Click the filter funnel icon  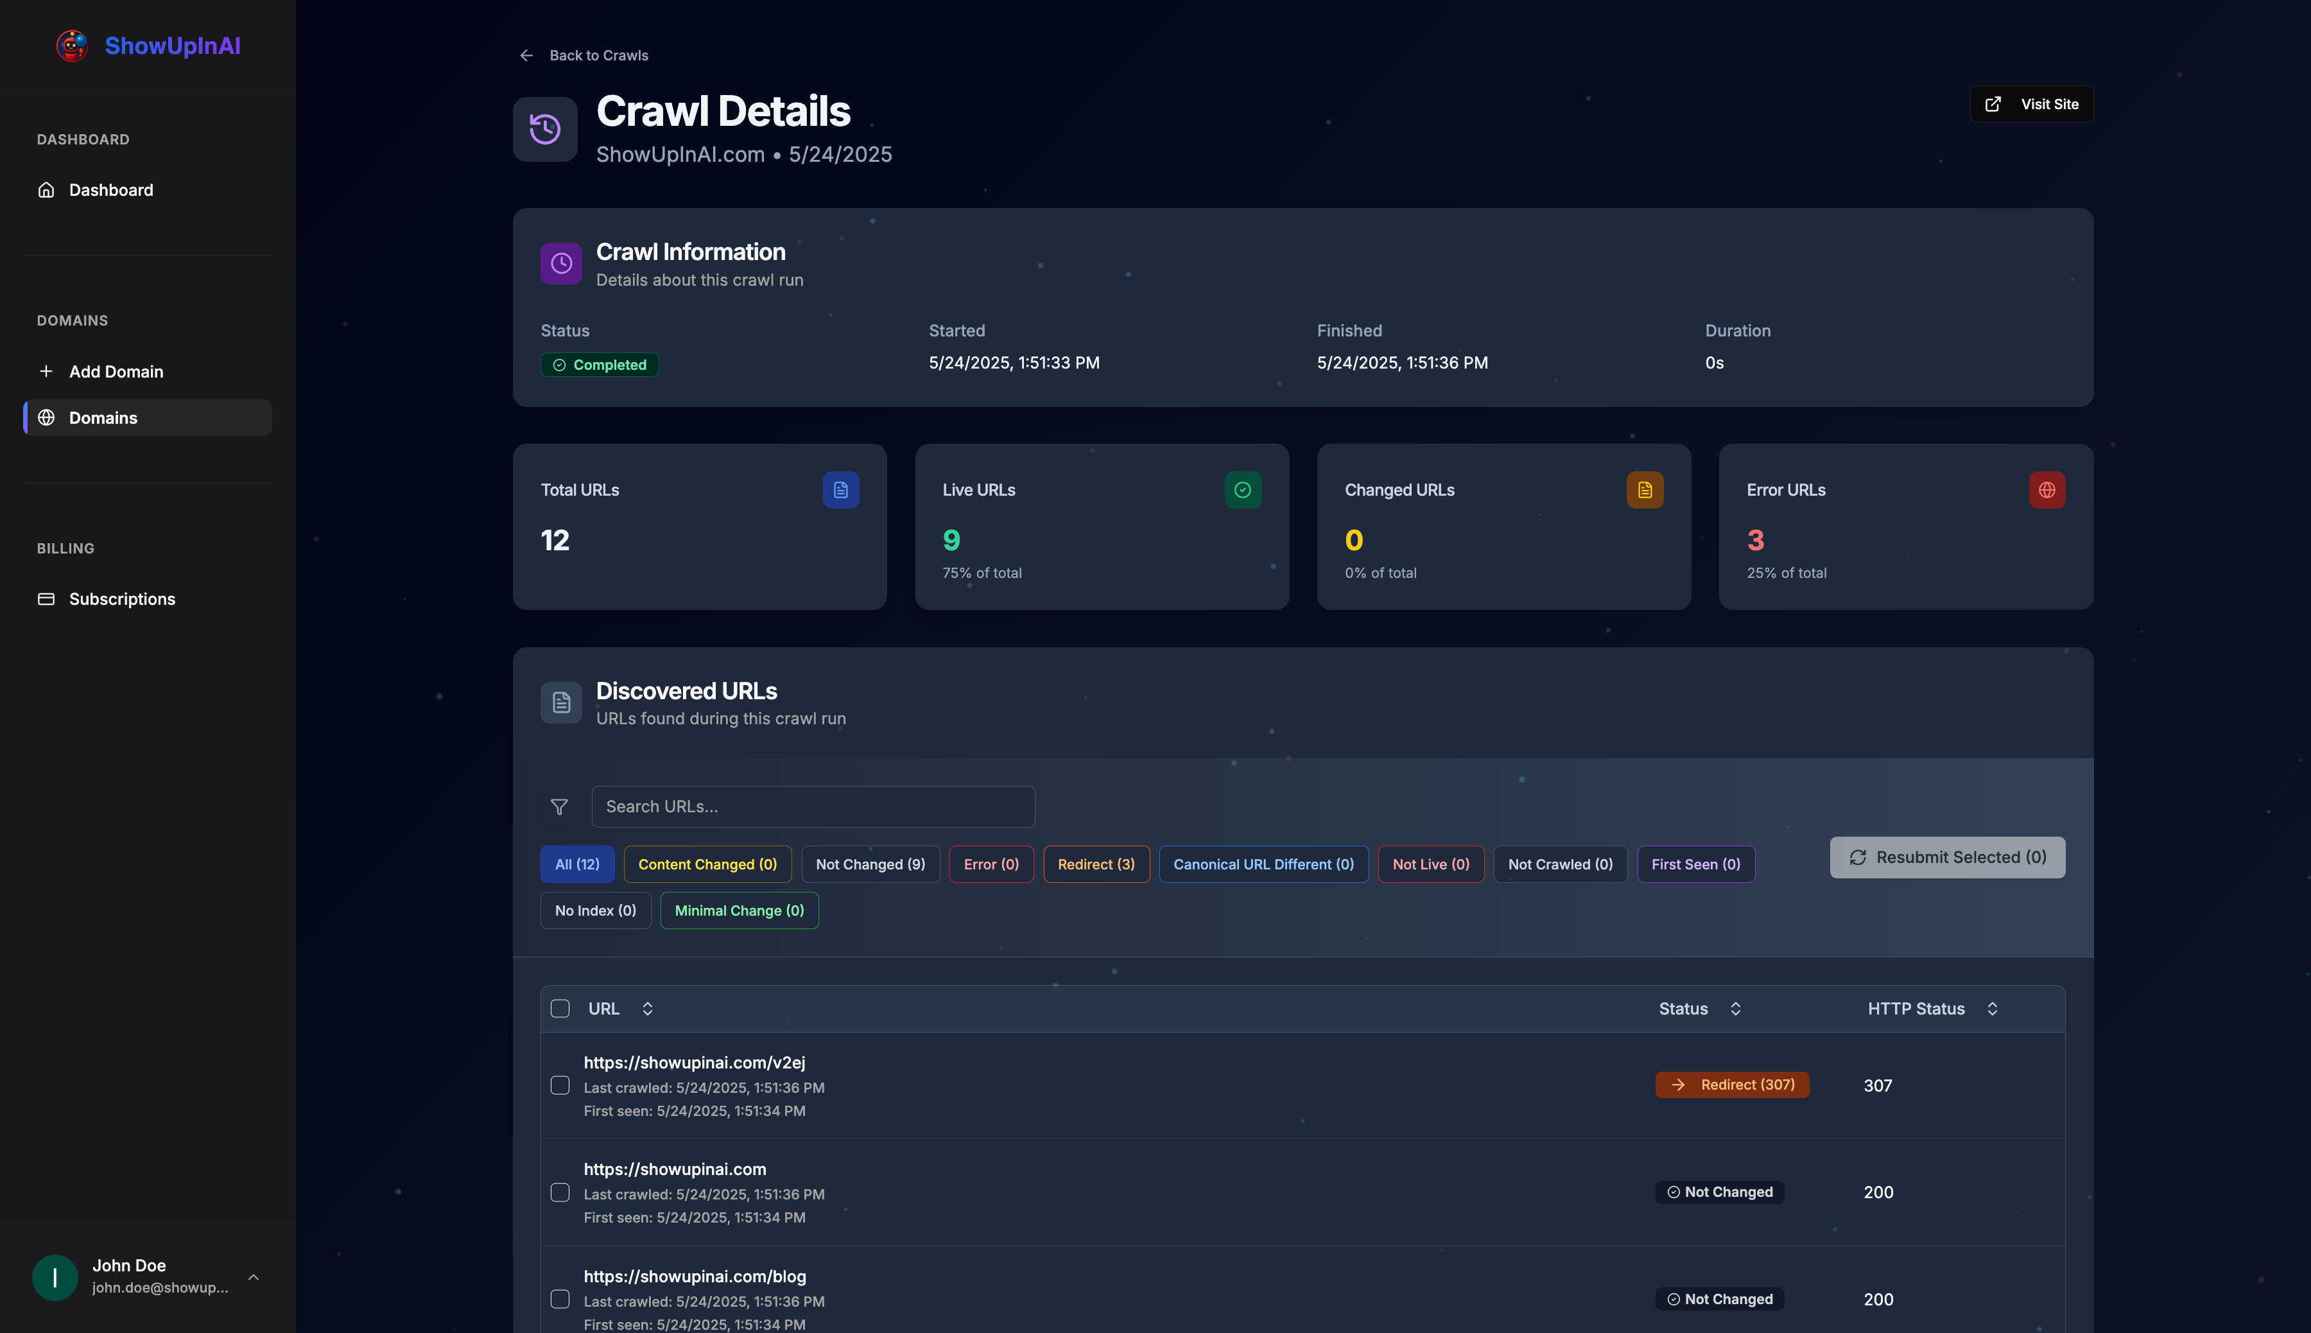point(559,806)
